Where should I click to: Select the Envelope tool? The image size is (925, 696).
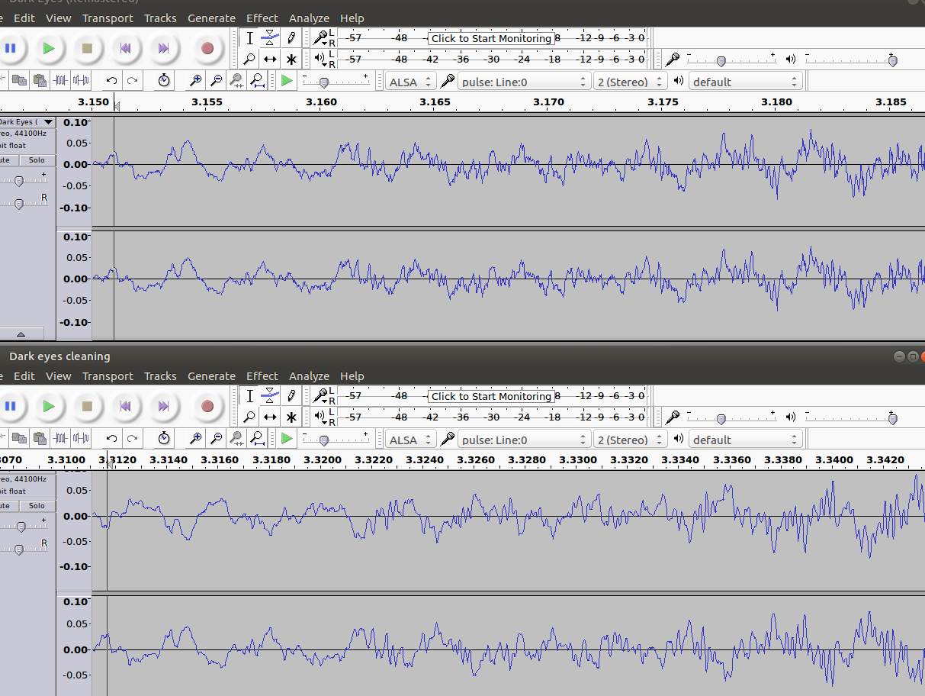[x=268, y=37]
